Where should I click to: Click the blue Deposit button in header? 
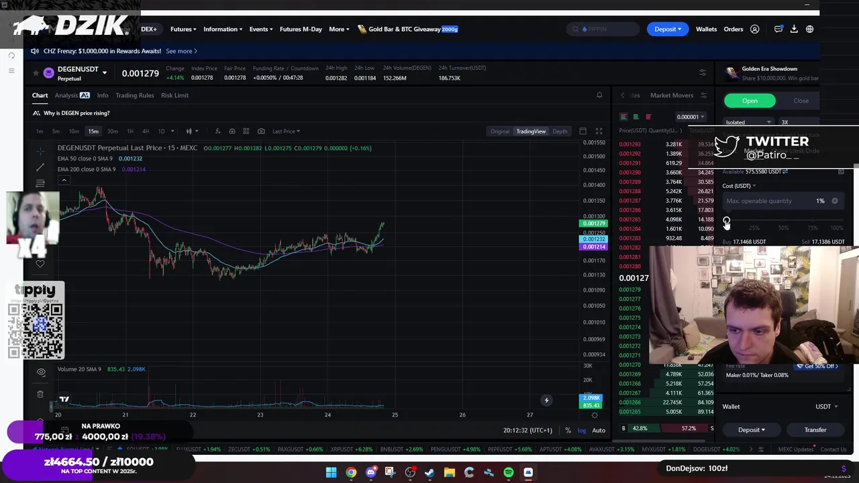pyautogui.click(x=667, y=30)
